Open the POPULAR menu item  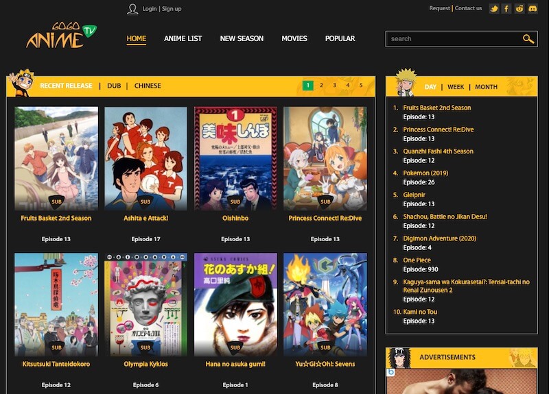340,38
